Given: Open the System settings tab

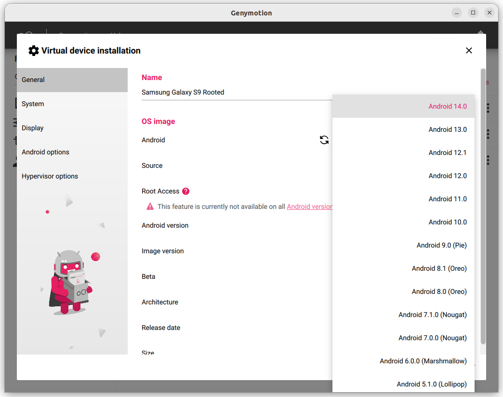Looking at the screenshot, I should tap(33, 104).
